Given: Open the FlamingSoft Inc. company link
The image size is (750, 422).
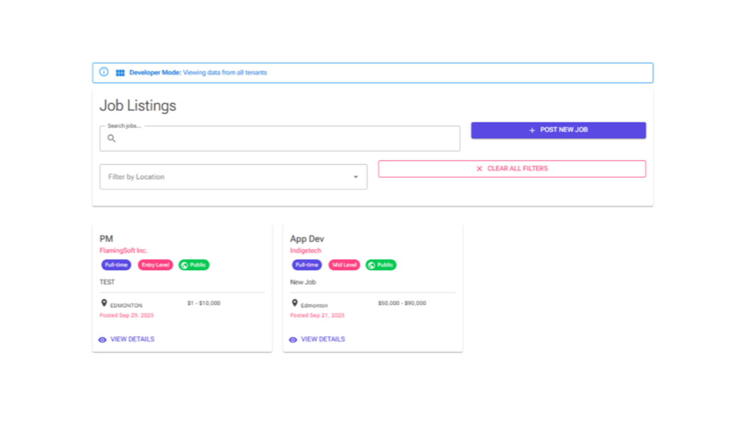Looking at the screenshot, I should pyautogui.click(x=124, y=251).
